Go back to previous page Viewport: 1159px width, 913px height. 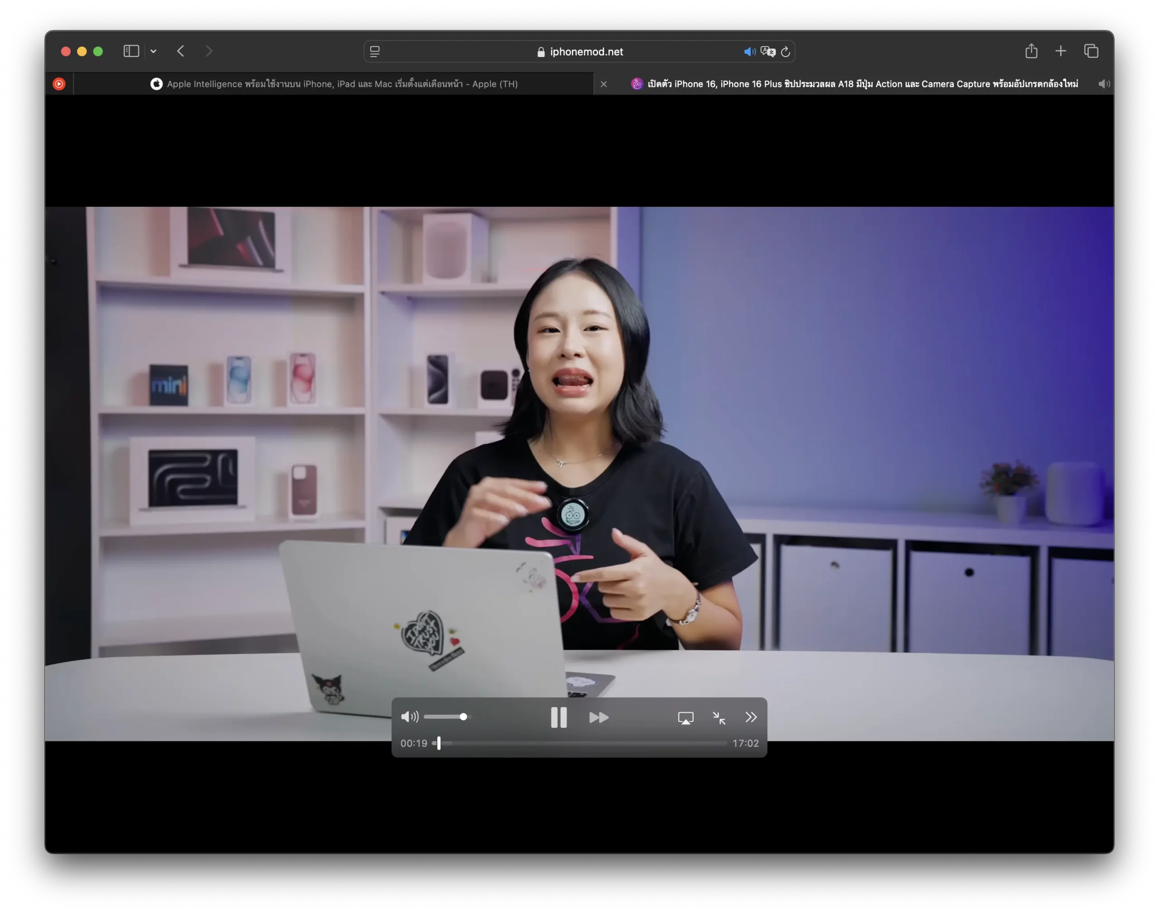coord(181,51)
